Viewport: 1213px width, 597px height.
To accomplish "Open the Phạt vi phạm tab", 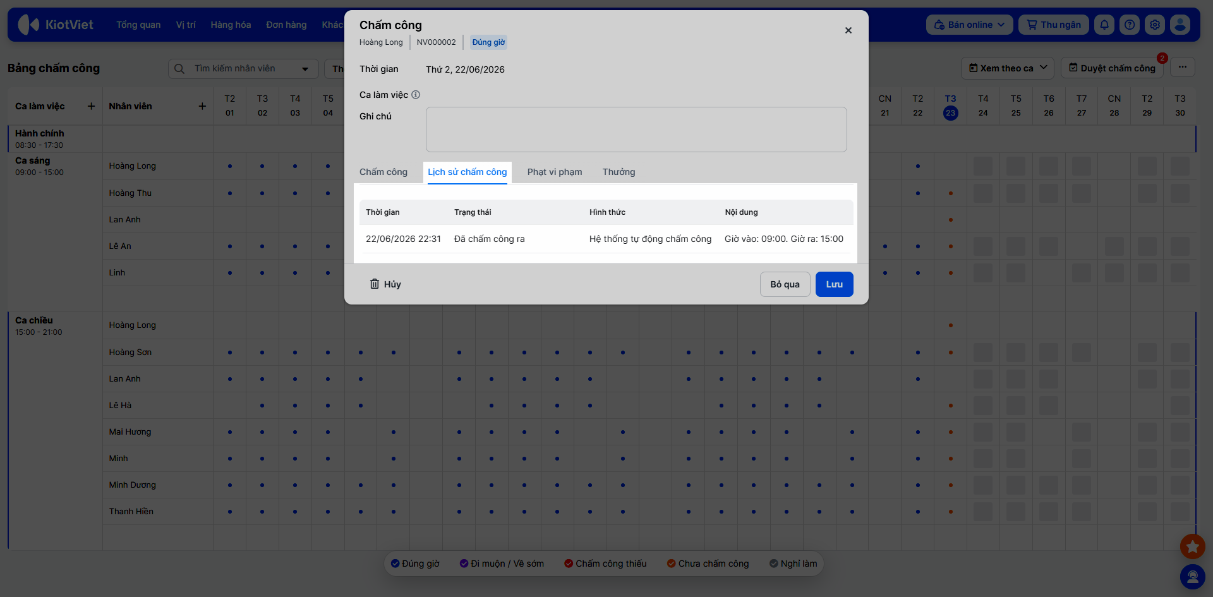I will pos(555,172).
